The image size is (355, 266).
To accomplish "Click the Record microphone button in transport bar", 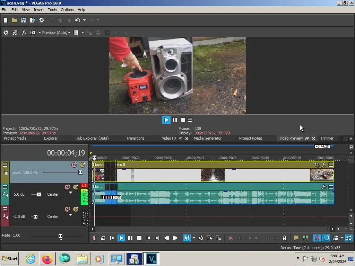I will pos(94,238).
